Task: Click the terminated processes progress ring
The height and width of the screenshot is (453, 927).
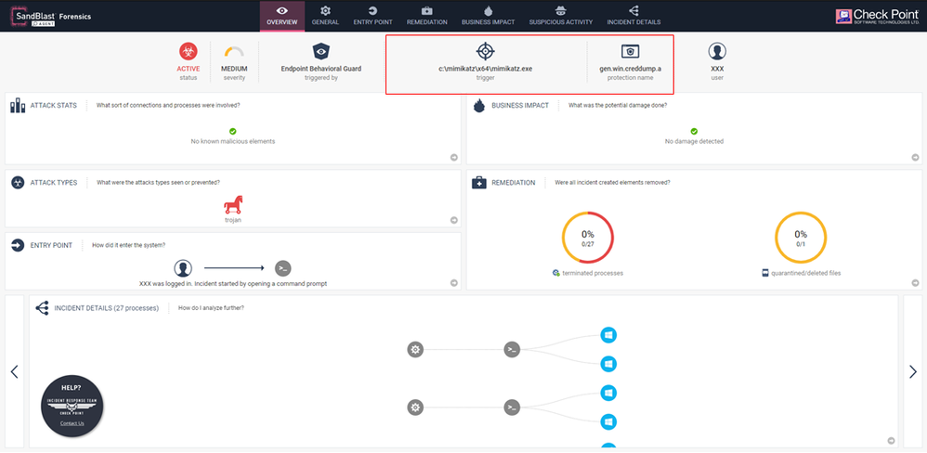Action: pyautogui.click(x=587, y=239)
